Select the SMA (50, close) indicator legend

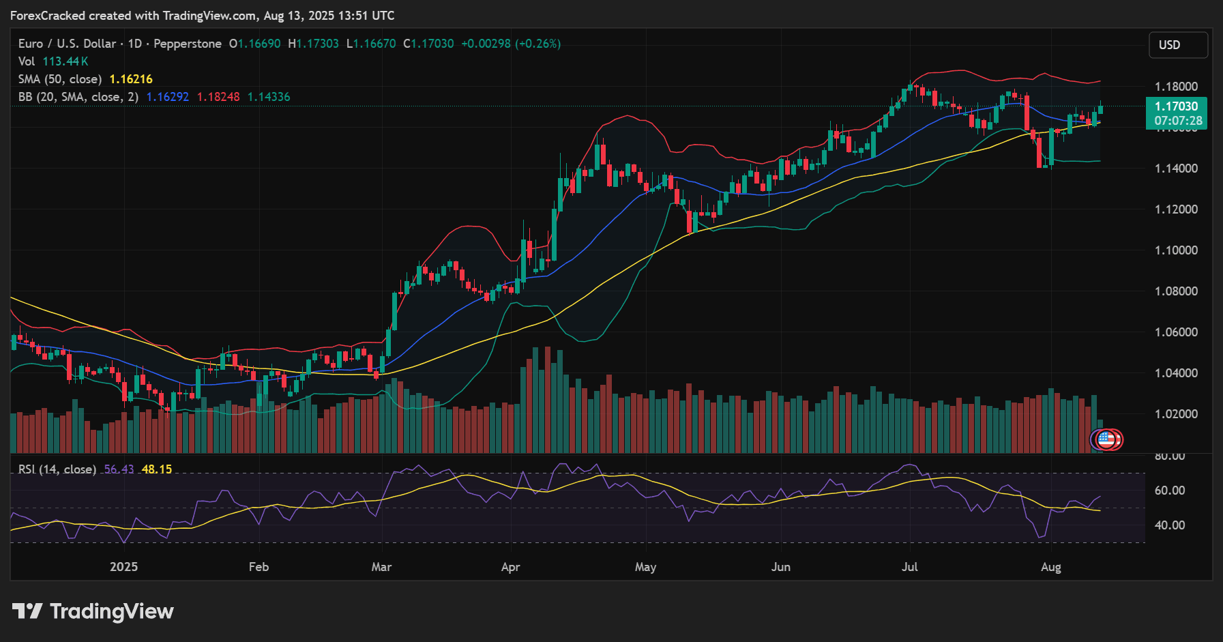tap(61, 79)
